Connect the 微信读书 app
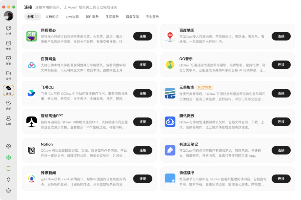 tap(281, 179)
